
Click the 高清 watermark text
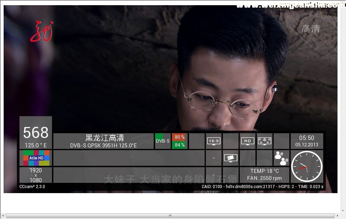(311, 29)
